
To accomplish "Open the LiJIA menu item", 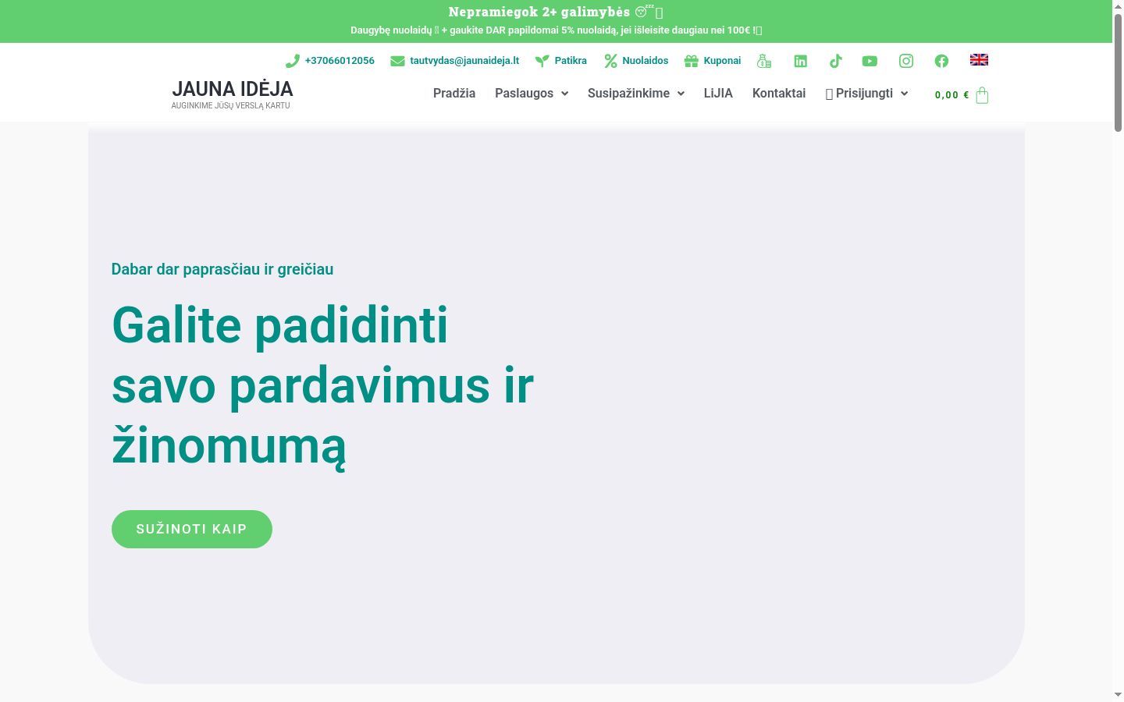I will pyautogui.click(x=718, y=94).
